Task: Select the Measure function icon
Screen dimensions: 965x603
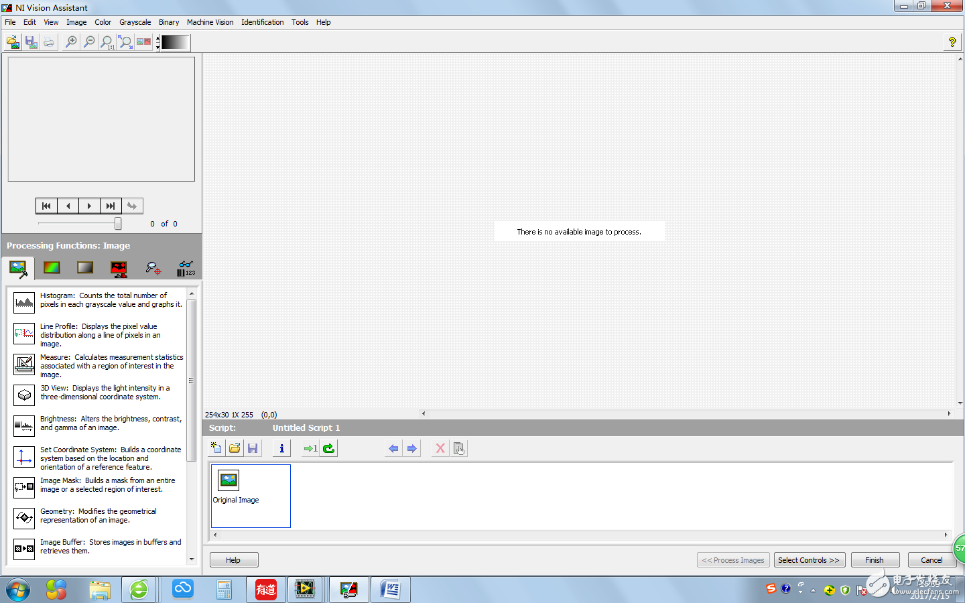Action: click(x=24, y=364)
